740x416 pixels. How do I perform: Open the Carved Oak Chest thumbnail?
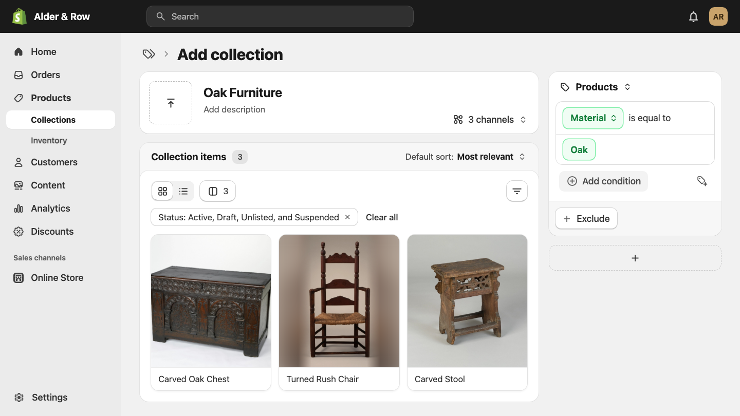tap(211, 301)
